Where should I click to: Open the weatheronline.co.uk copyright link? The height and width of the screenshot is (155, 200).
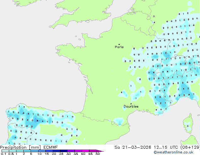pyautogui.click(x=173, y=152)
